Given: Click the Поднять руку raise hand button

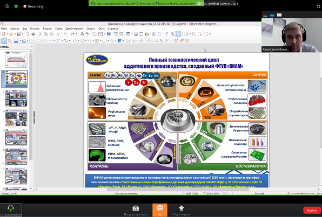Looking at the screenshot, I should [x=181, y=210].
